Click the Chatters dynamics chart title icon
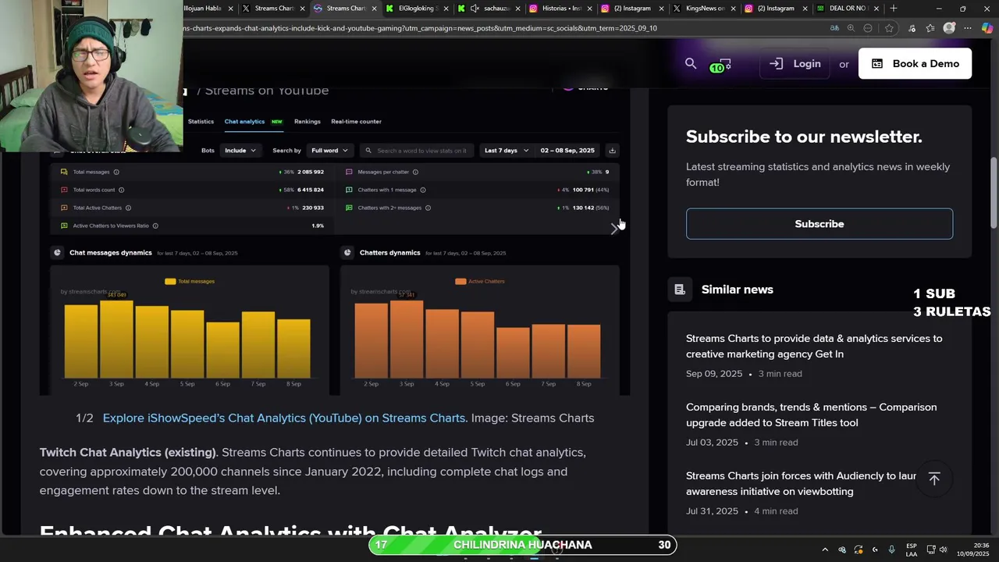Image resolution: width=999 pixels, height=562 pixels. (x=347, y=253)
